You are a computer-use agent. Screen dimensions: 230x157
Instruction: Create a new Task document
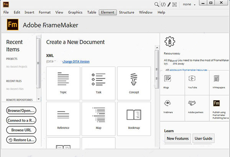click(99, 83)
